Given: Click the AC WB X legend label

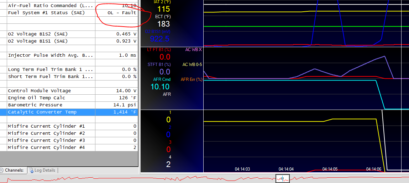Looking at the screenshot, I should (x=193, y=50).
